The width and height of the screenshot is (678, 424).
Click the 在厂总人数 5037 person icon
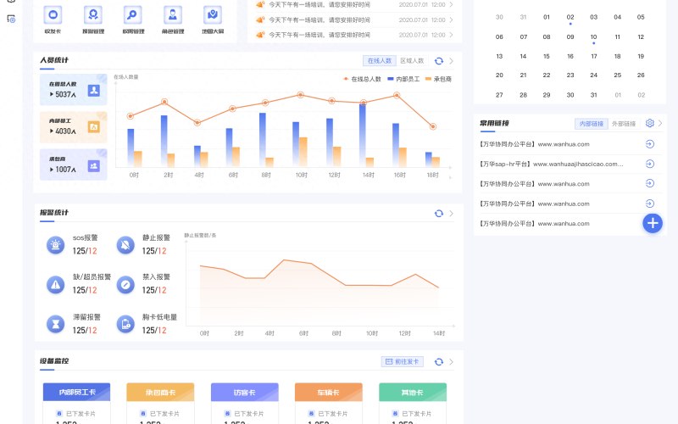94,90
